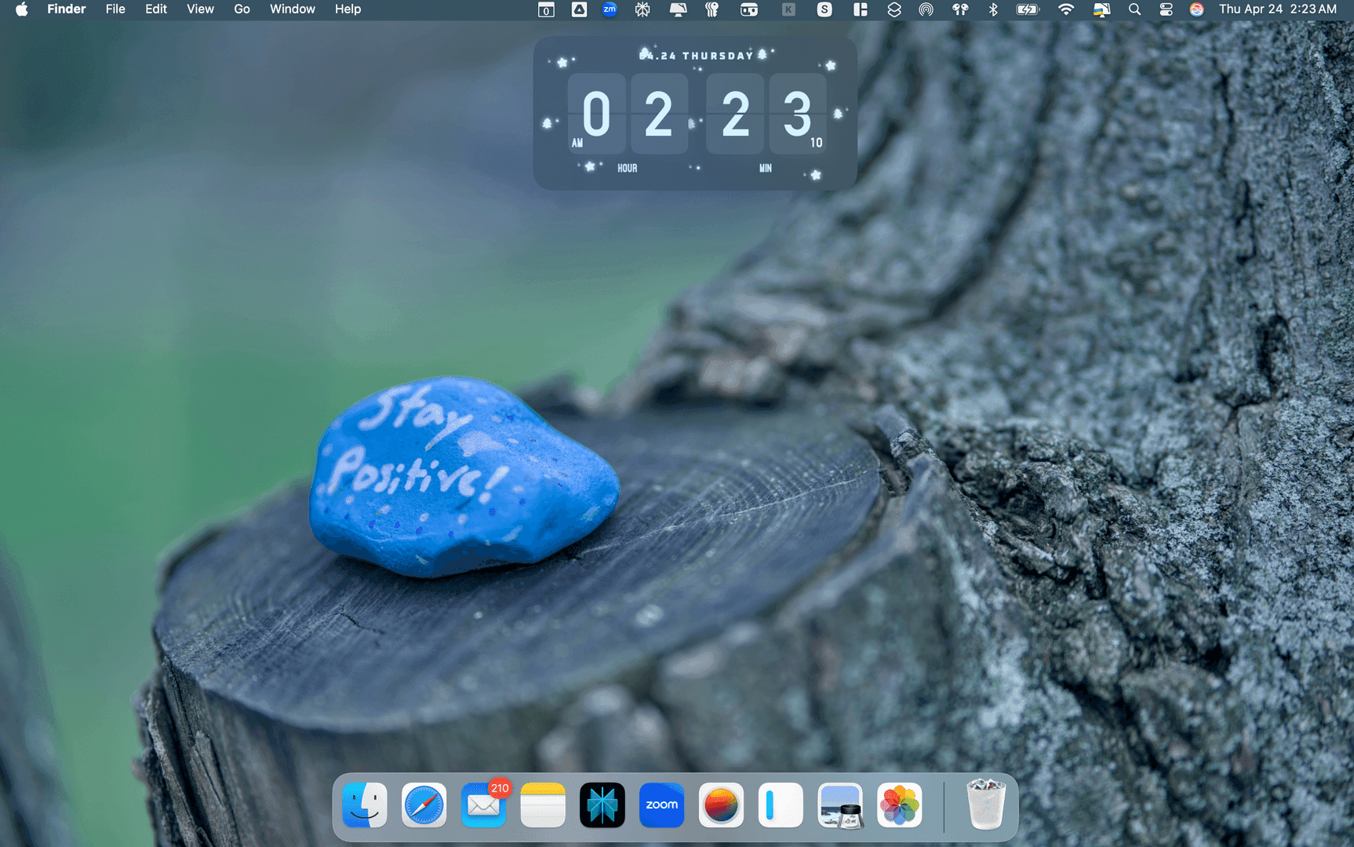
Task: Click the gray K icon in menu bar
Action: pos(788,9)
